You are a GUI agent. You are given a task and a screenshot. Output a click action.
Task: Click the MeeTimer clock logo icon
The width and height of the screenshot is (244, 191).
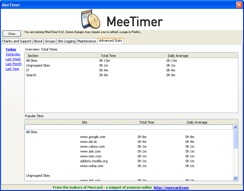pos(91,19)
